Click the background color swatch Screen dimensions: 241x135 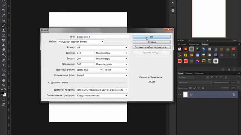click(5, 95)
